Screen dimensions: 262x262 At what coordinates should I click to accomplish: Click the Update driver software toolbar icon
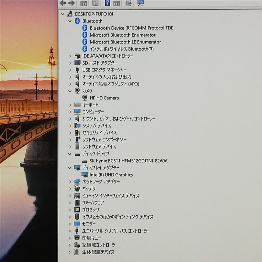128,3
